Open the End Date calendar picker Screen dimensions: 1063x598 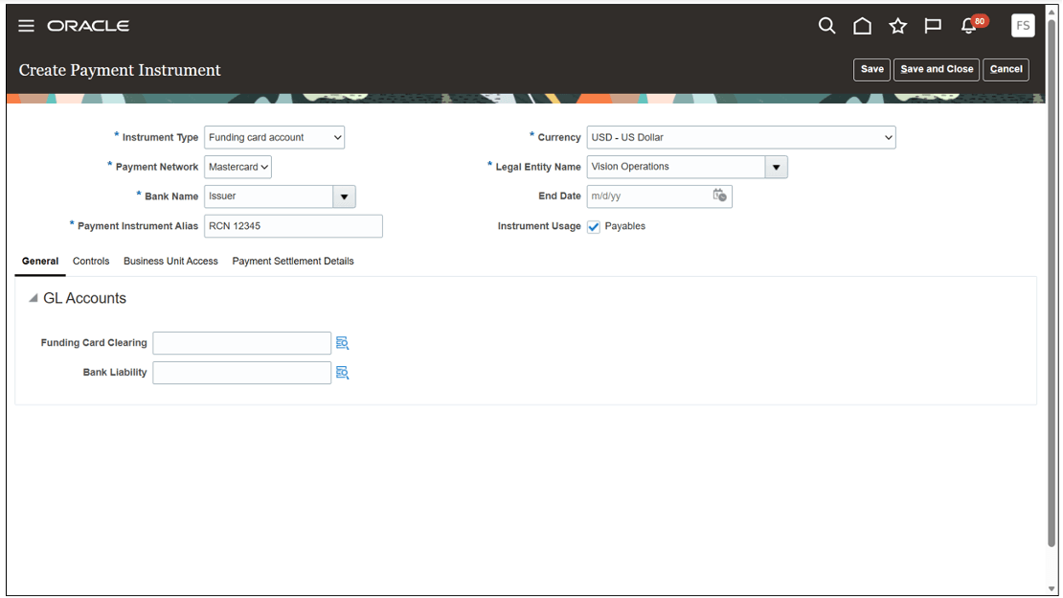719,195
